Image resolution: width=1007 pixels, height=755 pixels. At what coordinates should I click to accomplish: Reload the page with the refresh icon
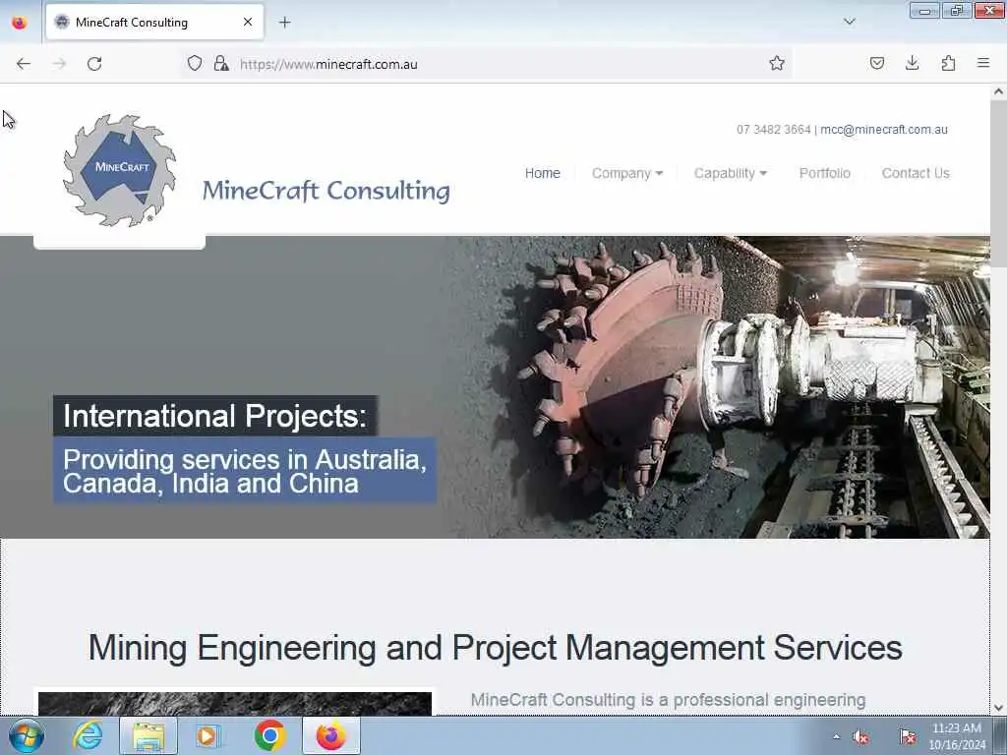[94, 64]
